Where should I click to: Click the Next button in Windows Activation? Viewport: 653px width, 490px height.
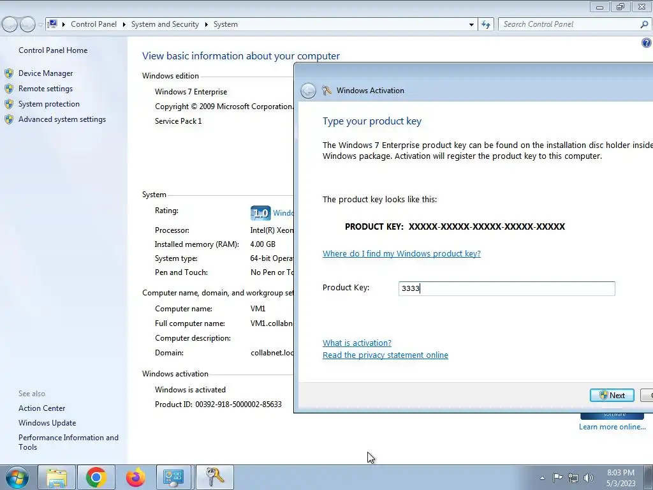(612, 396)
